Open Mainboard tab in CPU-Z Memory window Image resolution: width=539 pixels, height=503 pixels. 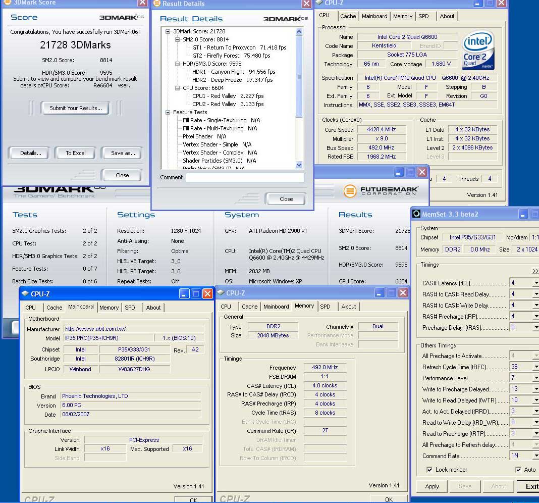[276, 307]
